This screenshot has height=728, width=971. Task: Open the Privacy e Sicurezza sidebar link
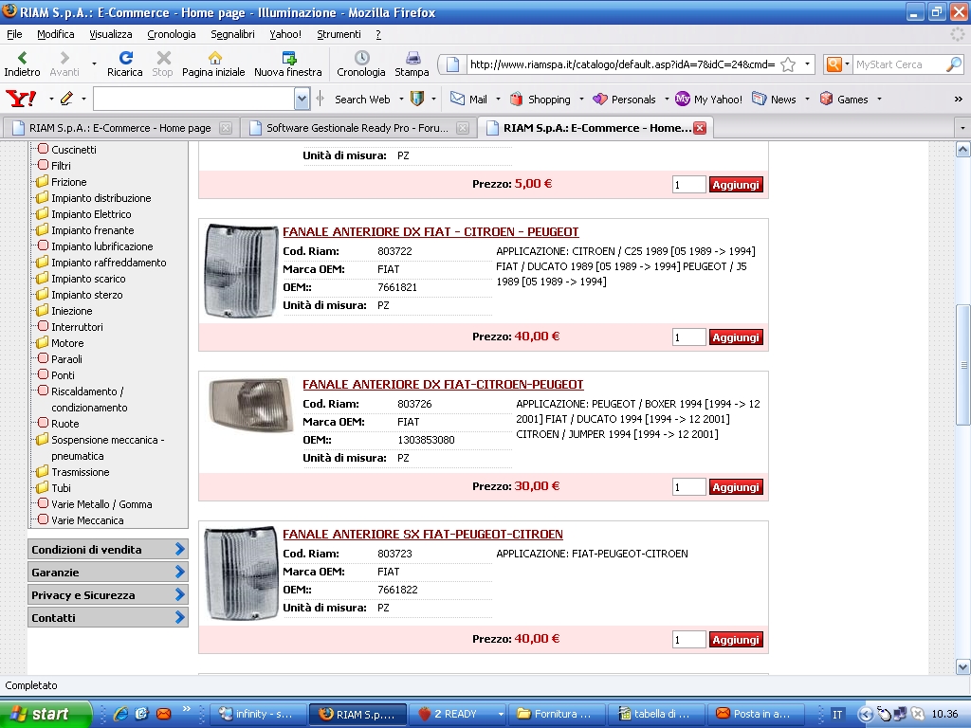click(x=107, y=594)
